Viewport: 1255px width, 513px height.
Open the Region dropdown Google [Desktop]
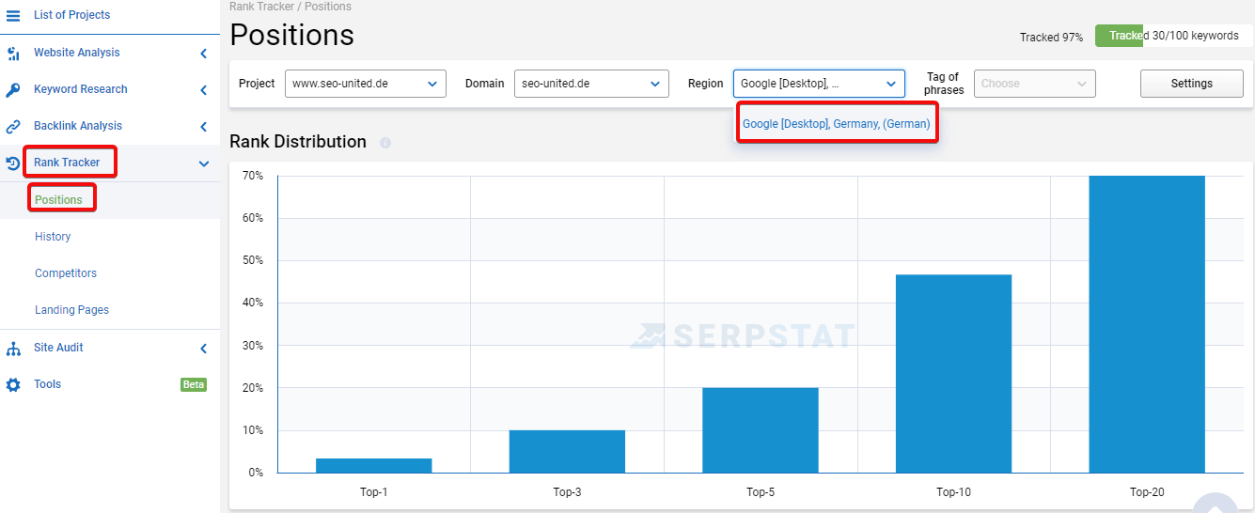coord(819,84)
